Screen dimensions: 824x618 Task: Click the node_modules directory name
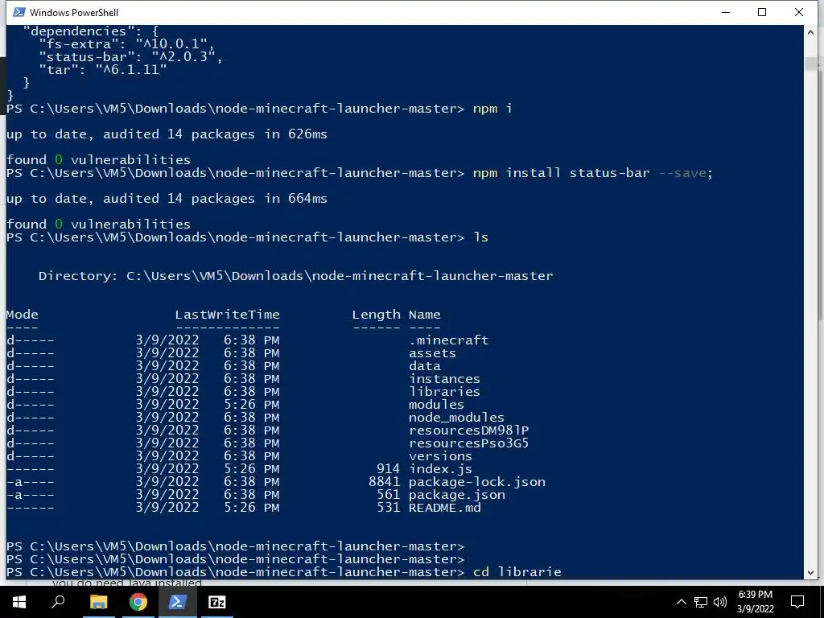[457, 418]
